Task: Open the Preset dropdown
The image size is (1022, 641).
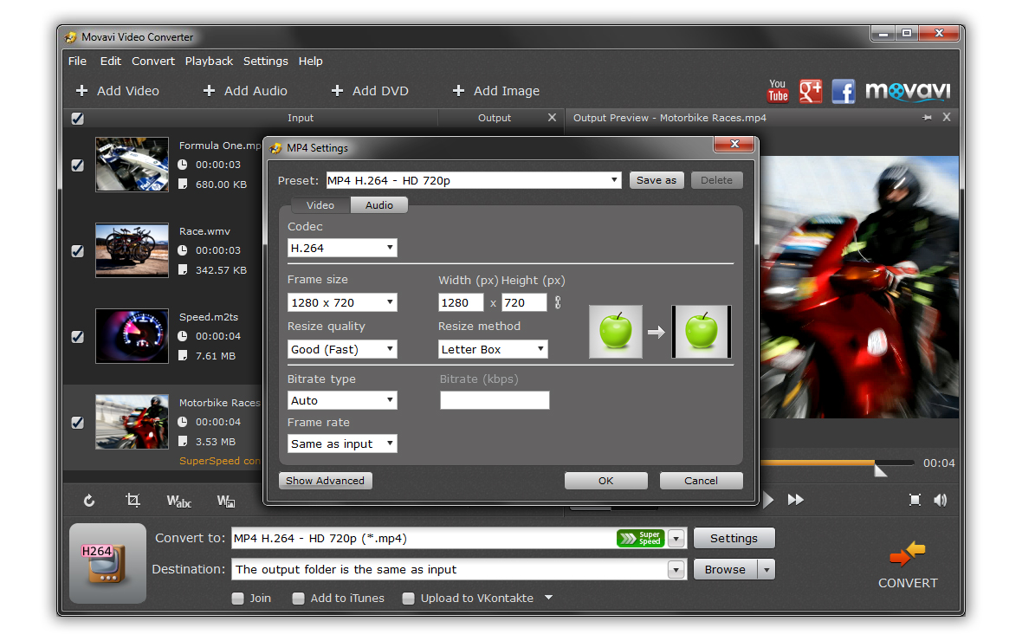Action: pos(473,180)
